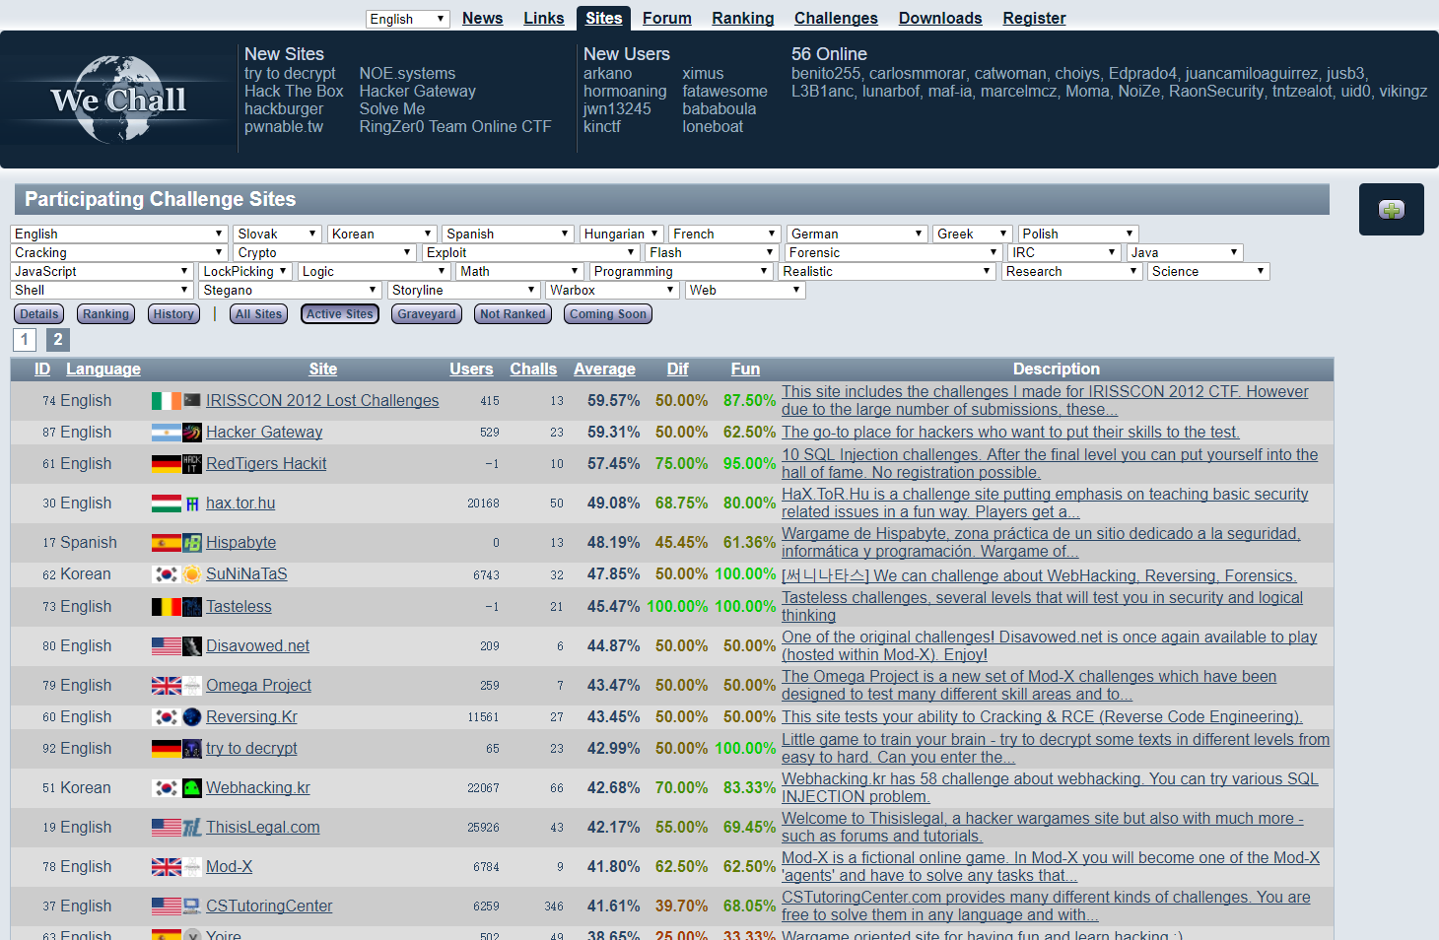The image size is (1439, 940).
Task: Expand the Crypto category dropdown
Action: (x=323, y=252)
